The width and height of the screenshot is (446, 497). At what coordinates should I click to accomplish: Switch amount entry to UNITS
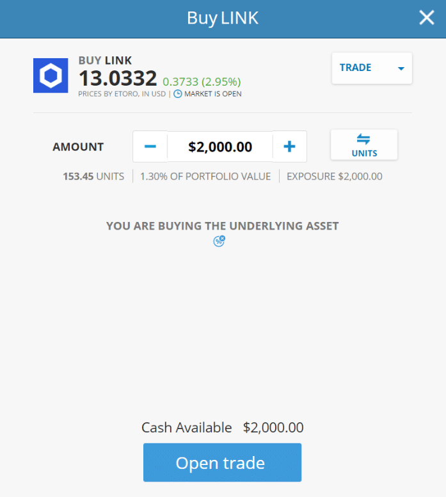pos(364,145)
